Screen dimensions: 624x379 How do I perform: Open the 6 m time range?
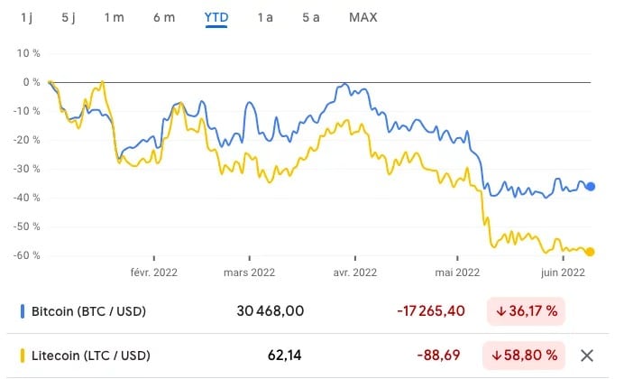tap(164, 17)
